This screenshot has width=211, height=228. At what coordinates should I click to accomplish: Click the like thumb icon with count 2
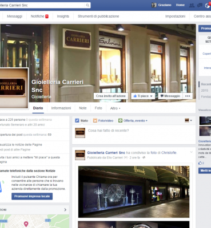tap(200, 163)
